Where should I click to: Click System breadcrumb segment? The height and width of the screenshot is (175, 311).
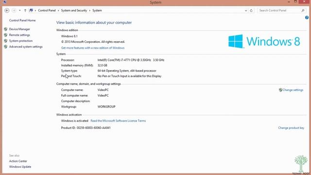[97, 10]
